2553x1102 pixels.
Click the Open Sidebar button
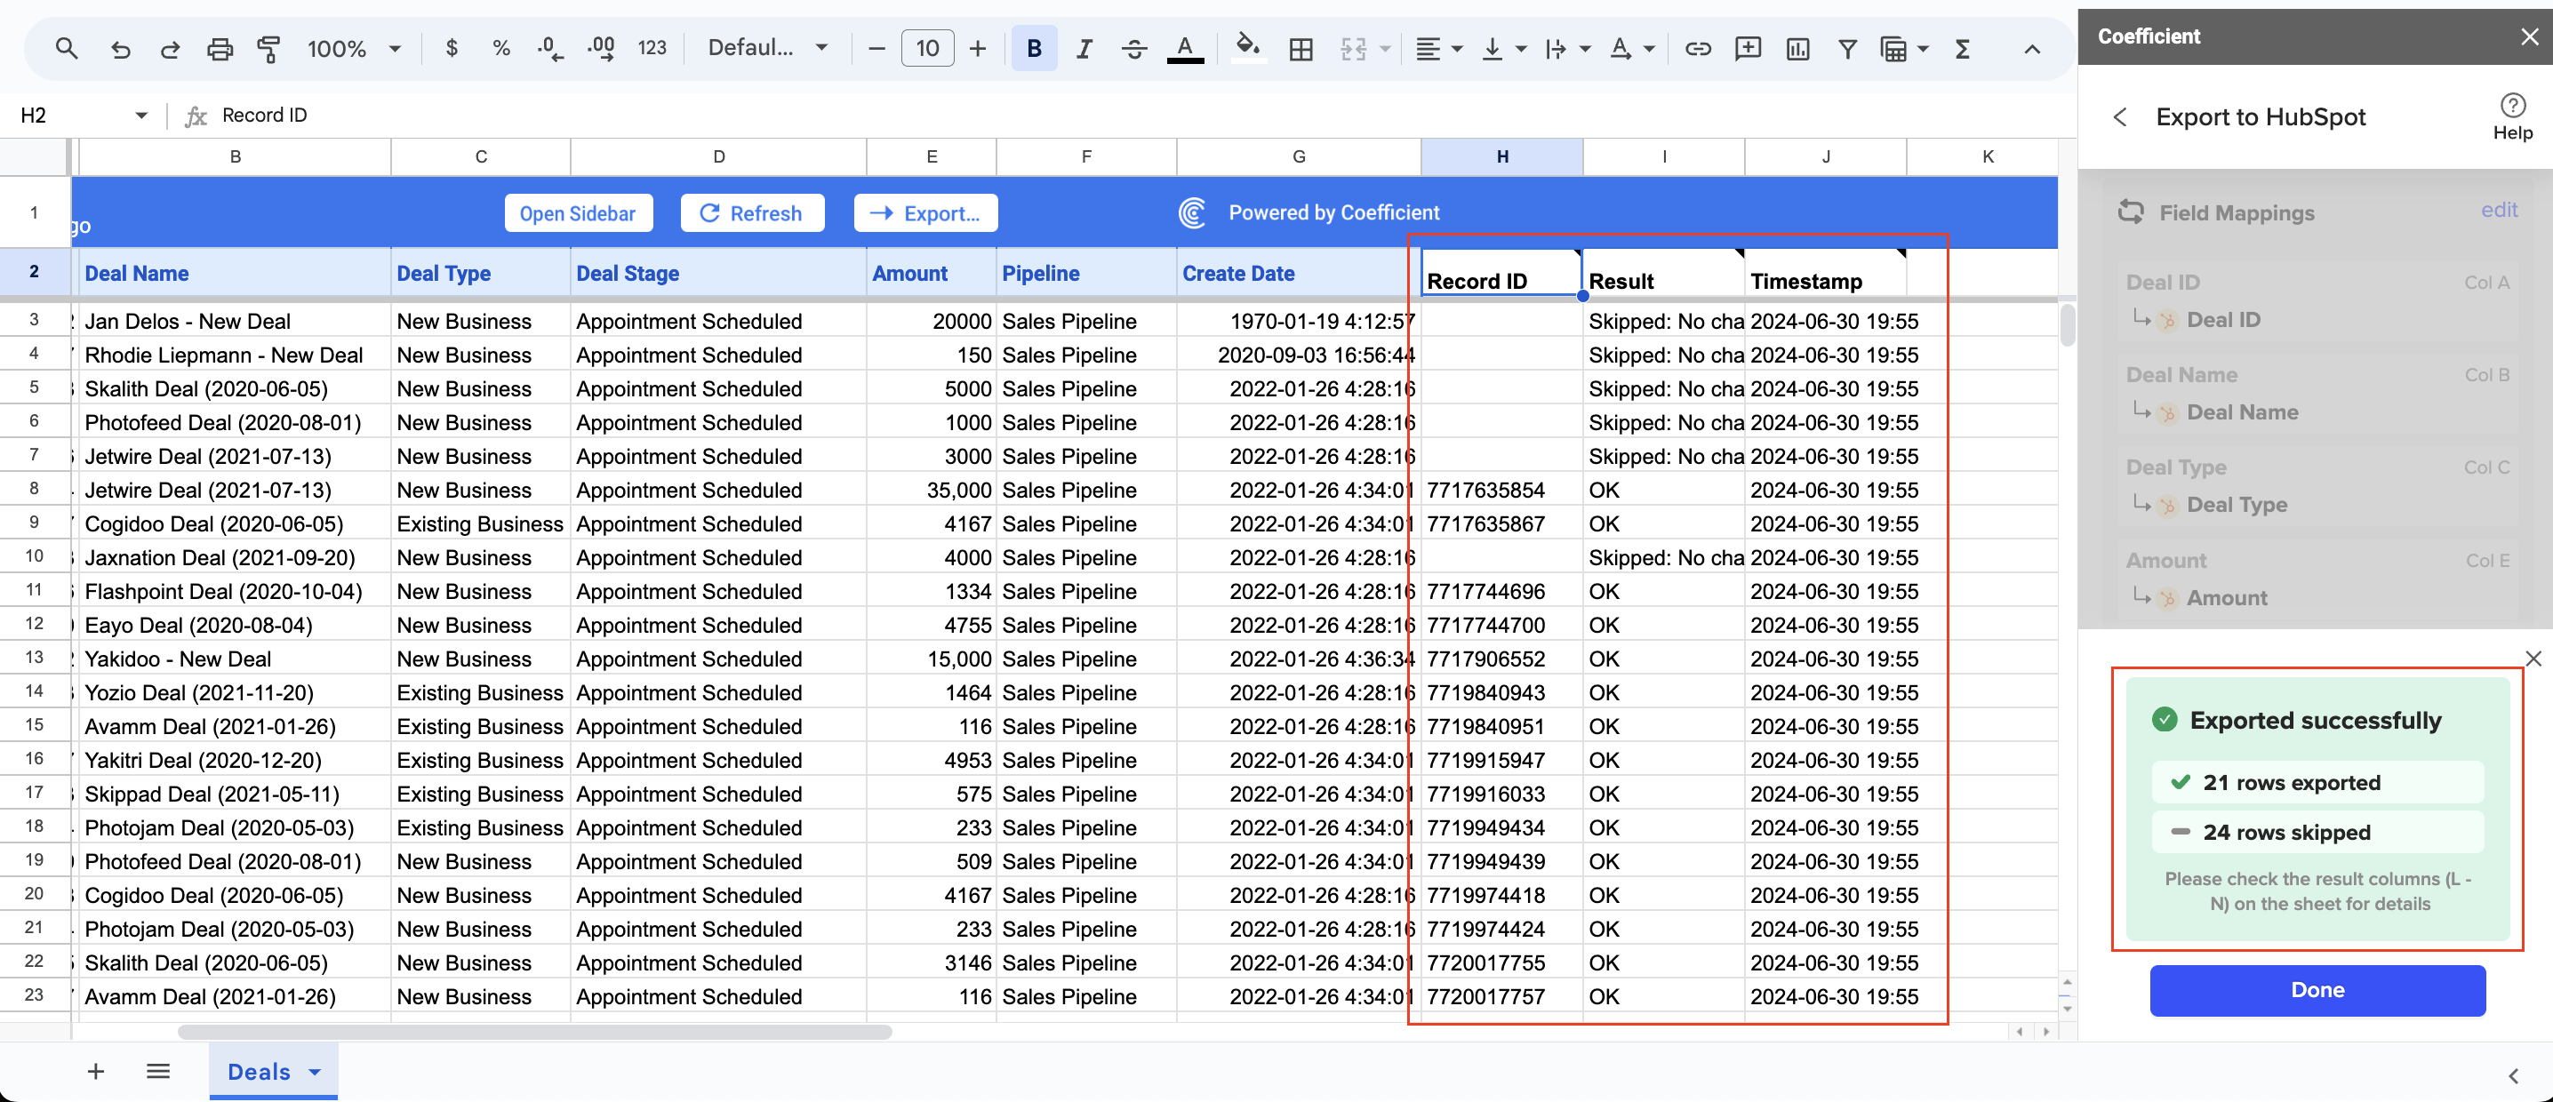578,213
